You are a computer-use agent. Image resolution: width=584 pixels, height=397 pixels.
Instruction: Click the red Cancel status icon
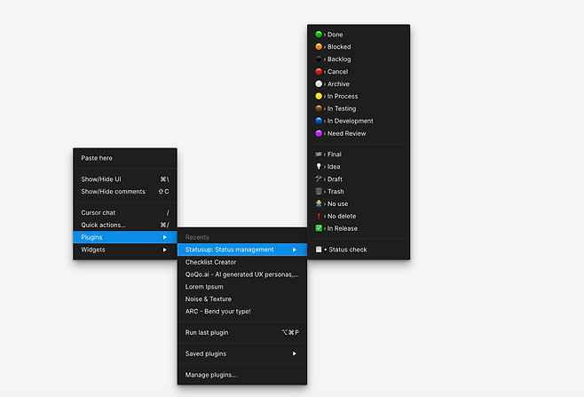coord(319,72)
